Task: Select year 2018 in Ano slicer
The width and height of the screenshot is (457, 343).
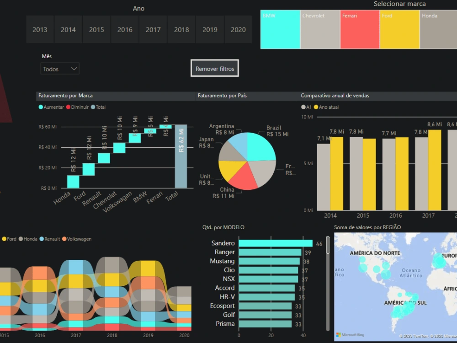Action: pos(181,29)
